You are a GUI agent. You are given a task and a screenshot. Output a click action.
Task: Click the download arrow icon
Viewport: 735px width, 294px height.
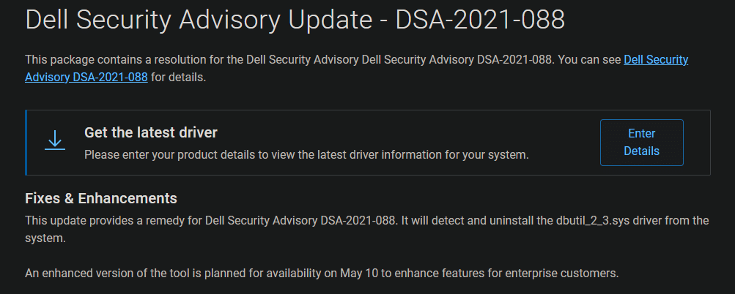[x=55, y=140]
